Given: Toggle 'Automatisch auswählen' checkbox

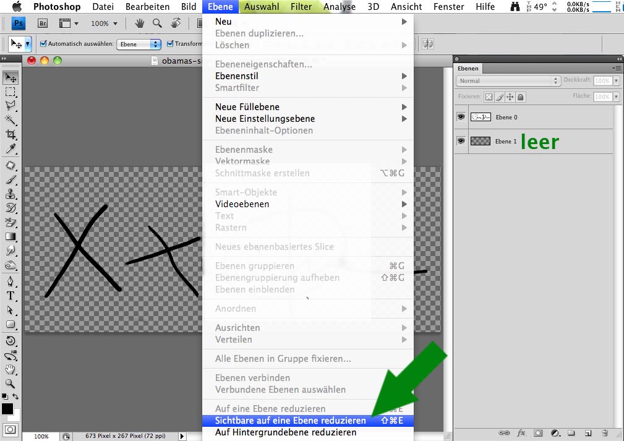Looking at the screenshot, I should (43, 44).
